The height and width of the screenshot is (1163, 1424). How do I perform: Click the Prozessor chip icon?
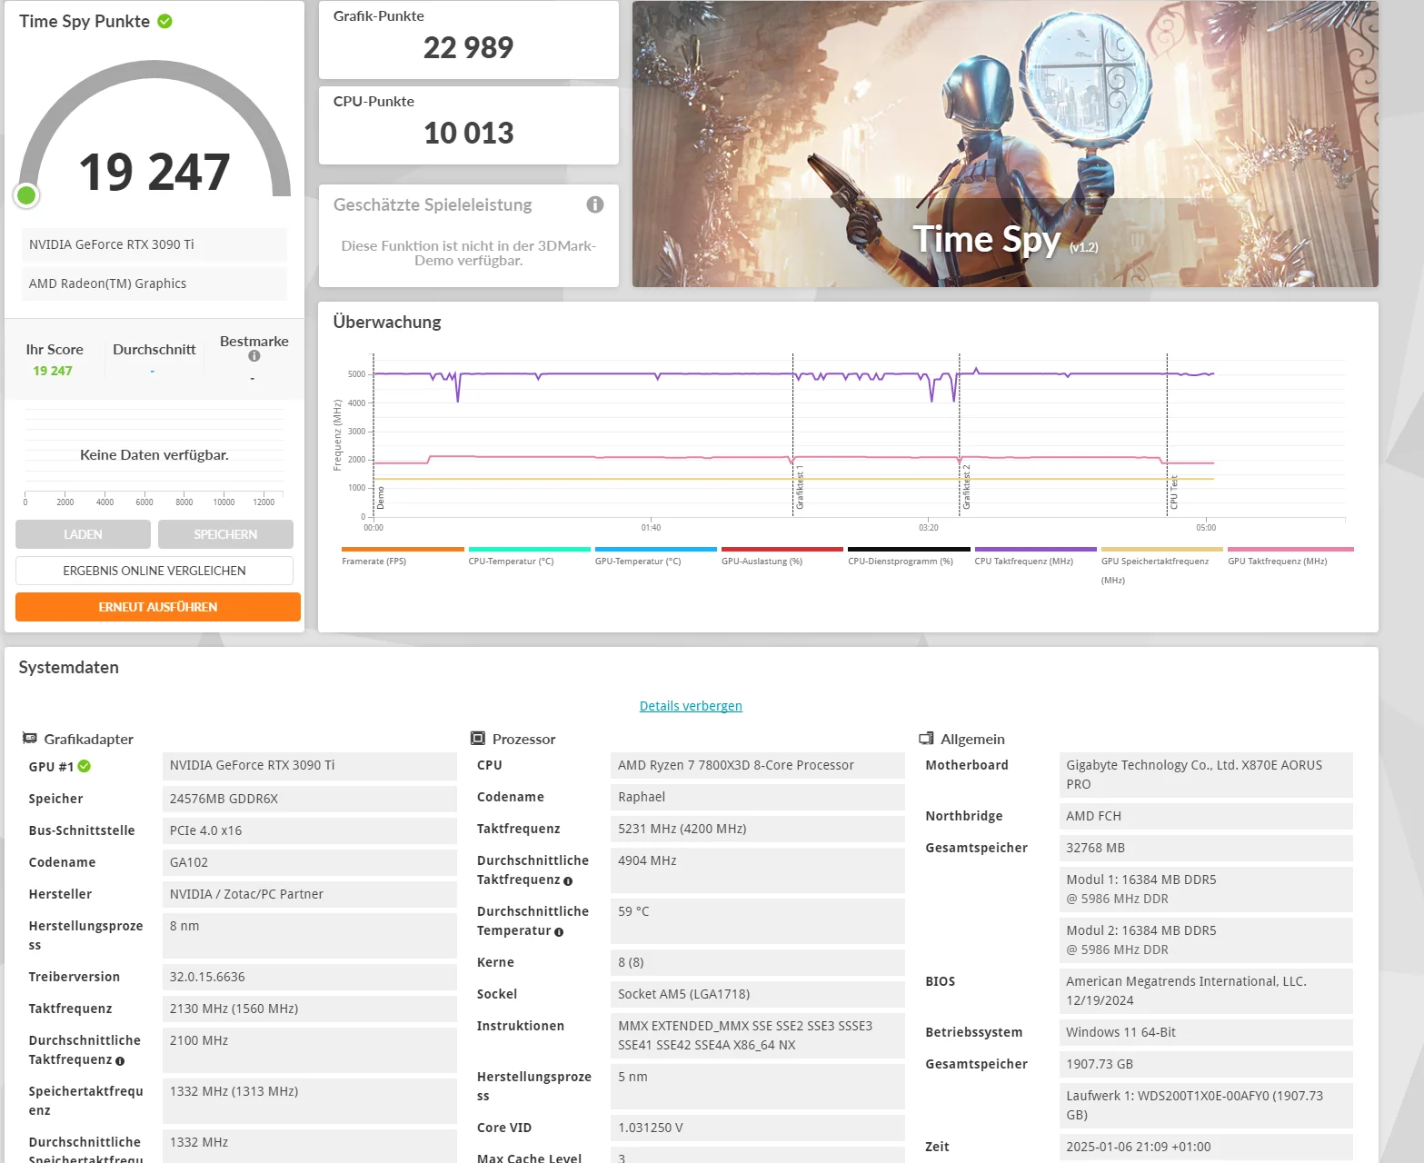click(478, 739)
